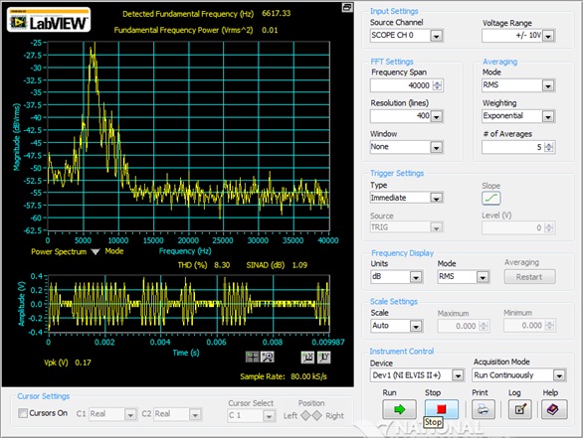The width and height of the screenshot is (583, 438).
Task: Click the Averaging Restart button
Action: tap(530, 277)
